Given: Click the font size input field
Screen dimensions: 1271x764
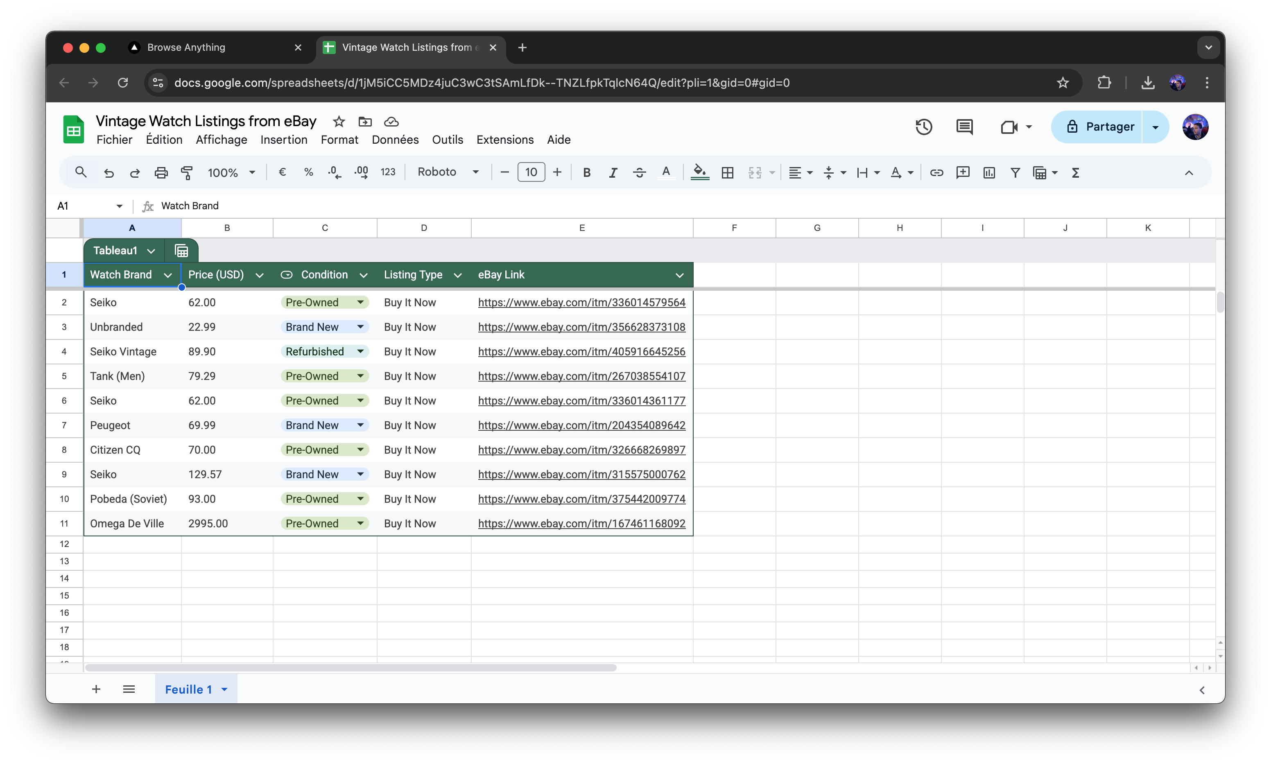Looking at the screenshot, I should click(531, 172).
